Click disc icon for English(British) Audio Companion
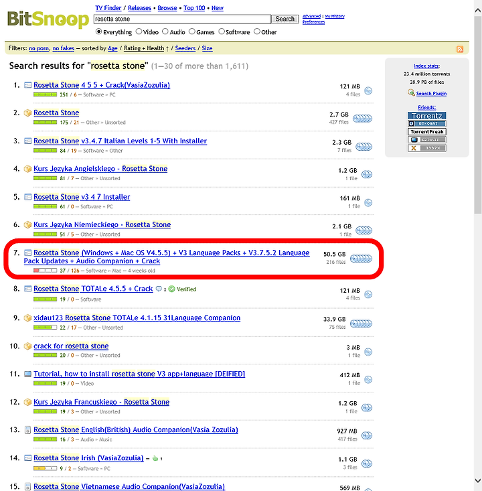This screenshot has width=482, height=491. point(366,435)
